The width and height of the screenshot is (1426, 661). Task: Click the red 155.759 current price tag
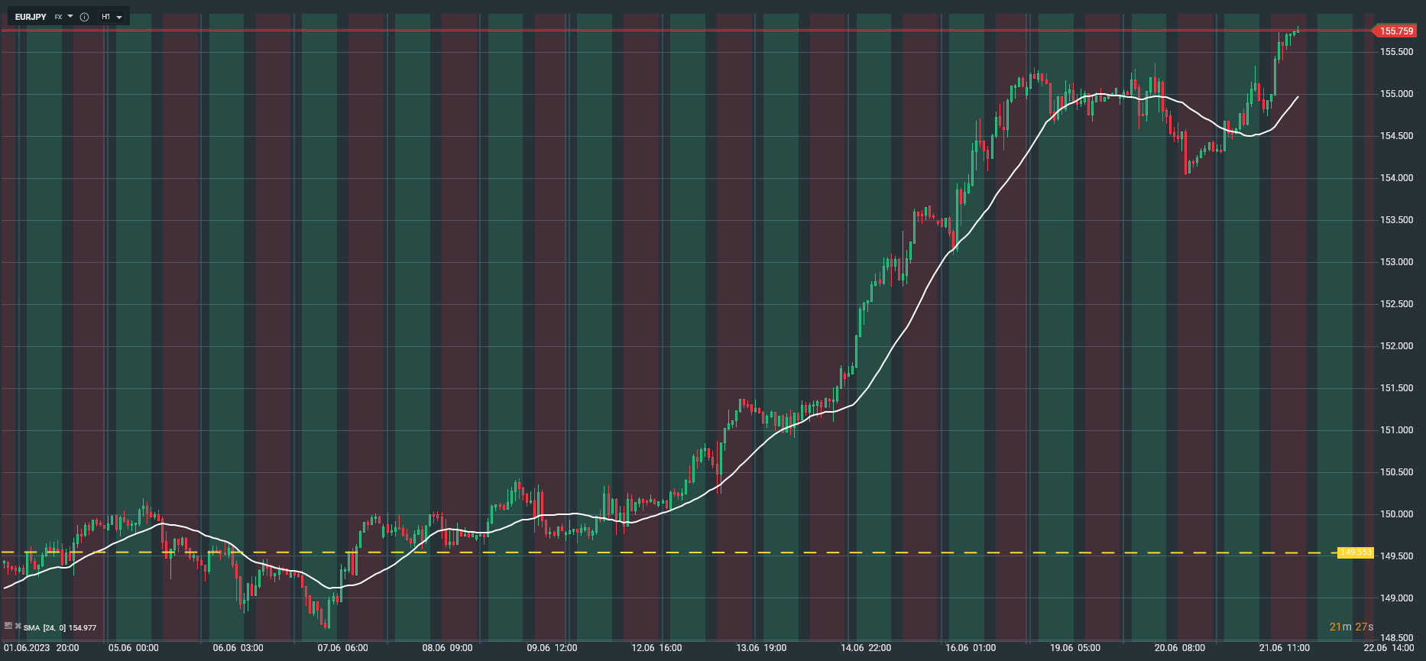pos(1395,31)
